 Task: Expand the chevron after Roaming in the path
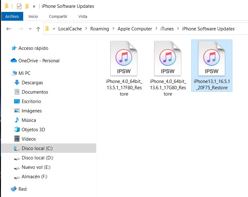point(113,29)
